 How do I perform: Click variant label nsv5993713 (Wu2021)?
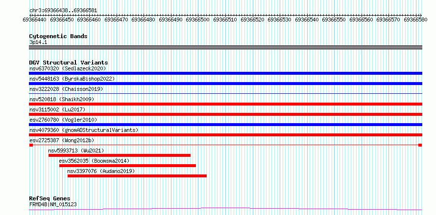(x=76, y=150)
